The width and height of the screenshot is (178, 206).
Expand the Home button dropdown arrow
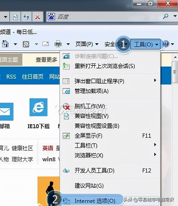click(x=15, y=44)
